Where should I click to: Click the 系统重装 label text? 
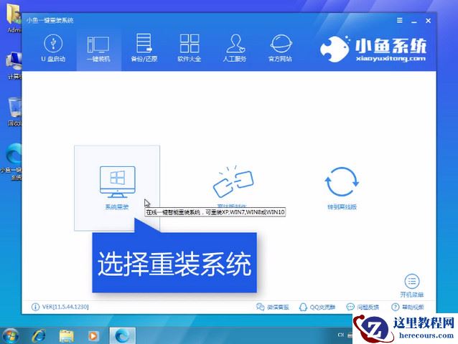click(117, 207)
